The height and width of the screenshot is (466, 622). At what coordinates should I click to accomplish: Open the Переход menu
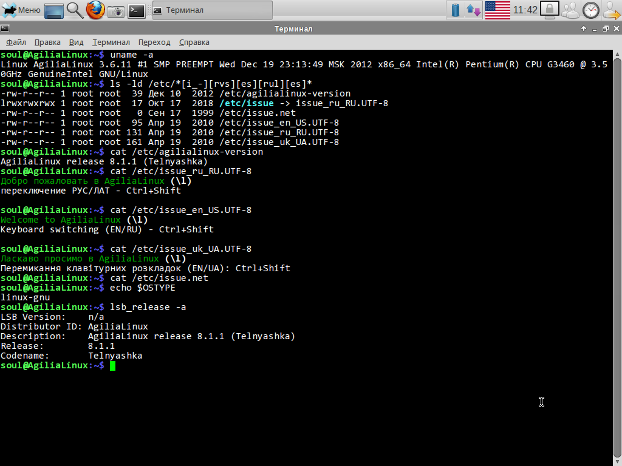click(x=154, y=42)
